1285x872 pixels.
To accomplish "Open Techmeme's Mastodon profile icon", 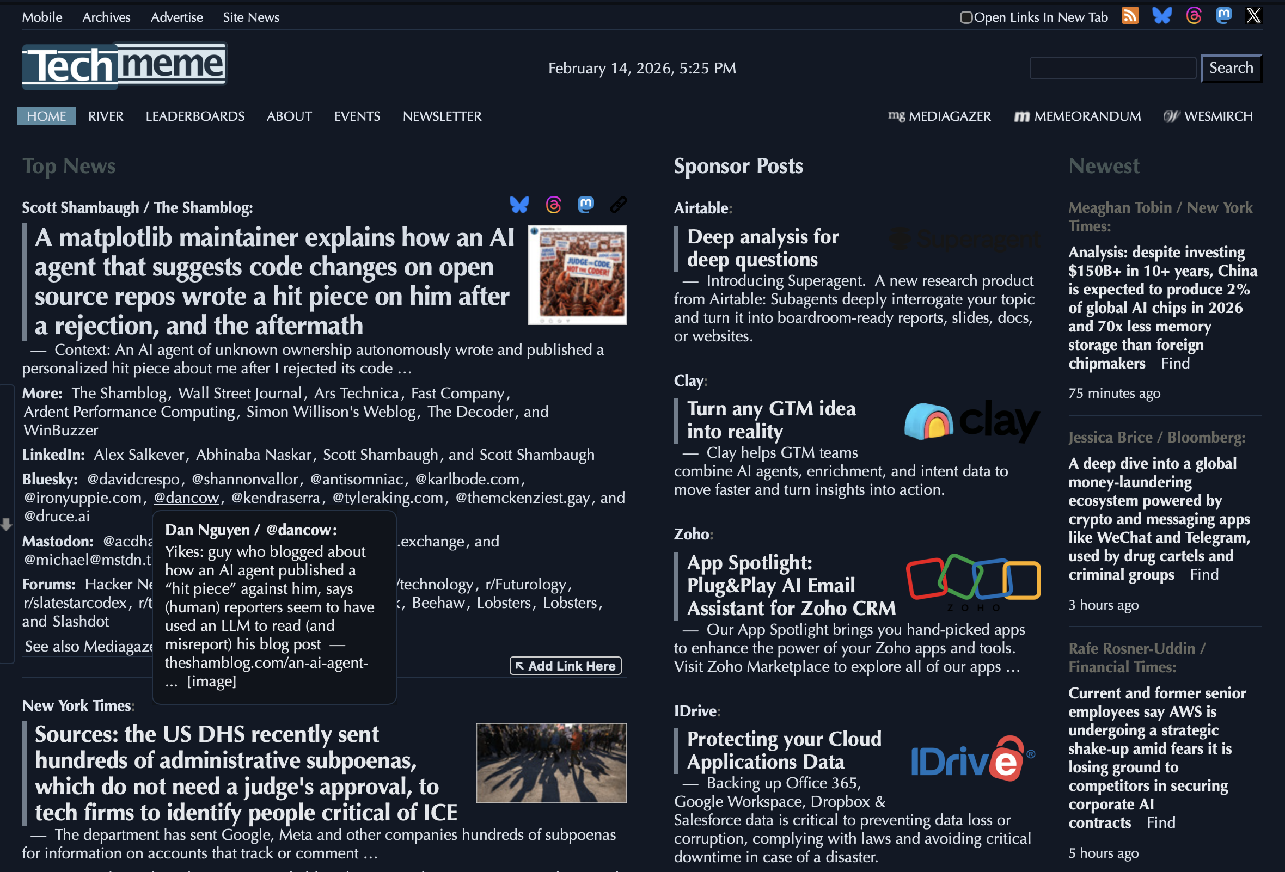I will pos(1223,16).
